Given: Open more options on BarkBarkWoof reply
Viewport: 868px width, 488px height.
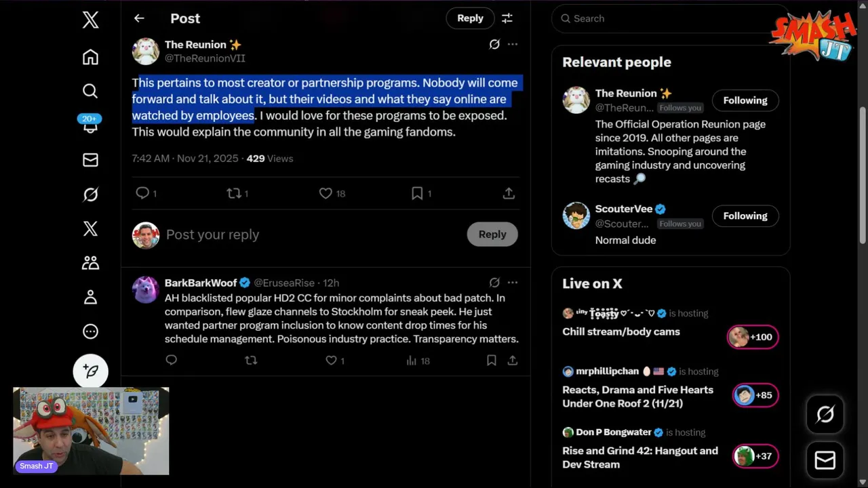Looking at the screenshot, I should tap(513, 283).
